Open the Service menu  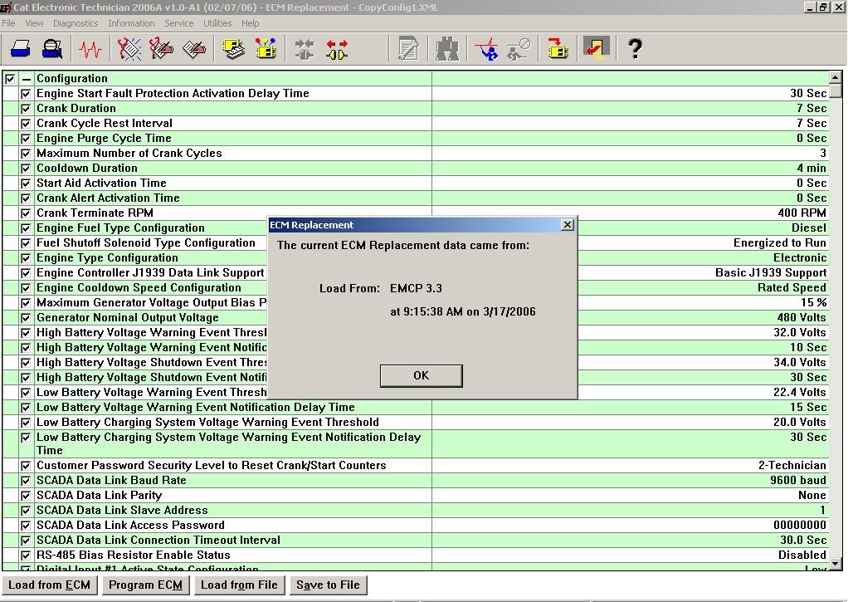coord(179,23)
